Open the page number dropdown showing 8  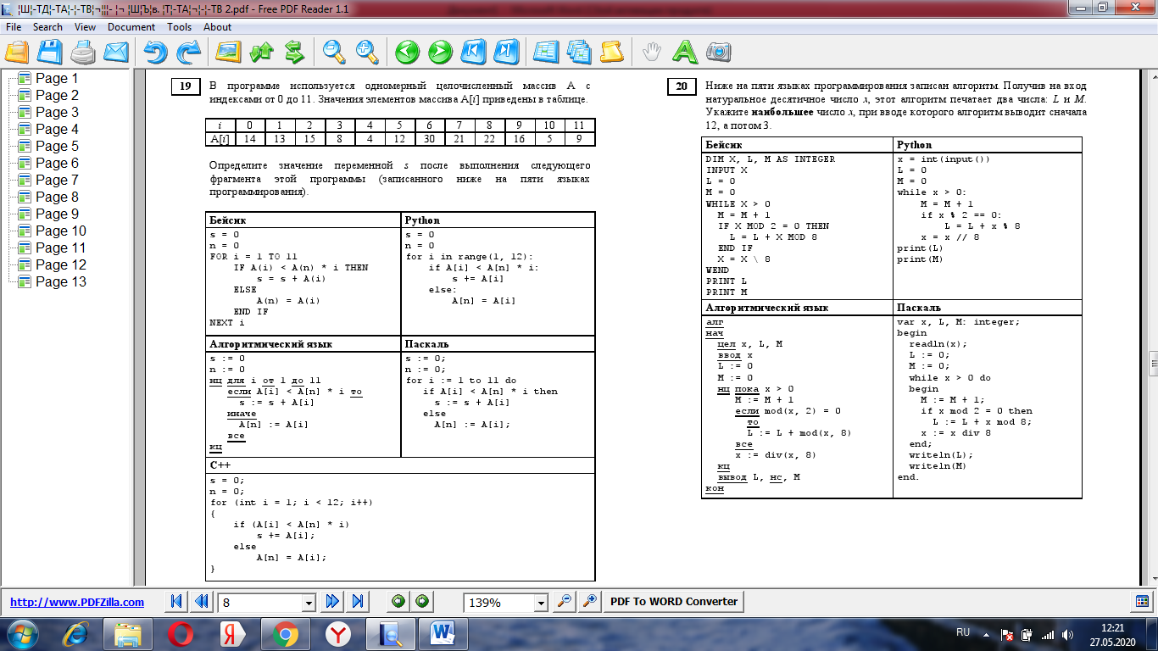(x=309, y=603)
